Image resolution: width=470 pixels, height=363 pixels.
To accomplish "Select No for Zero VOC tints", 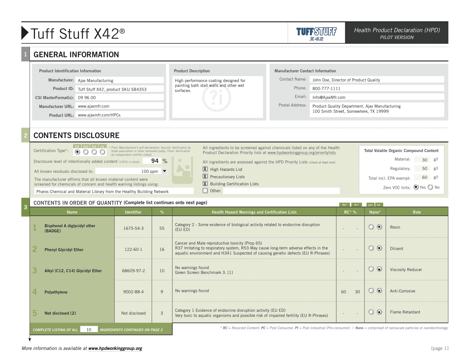I will [x=431, y=187].
